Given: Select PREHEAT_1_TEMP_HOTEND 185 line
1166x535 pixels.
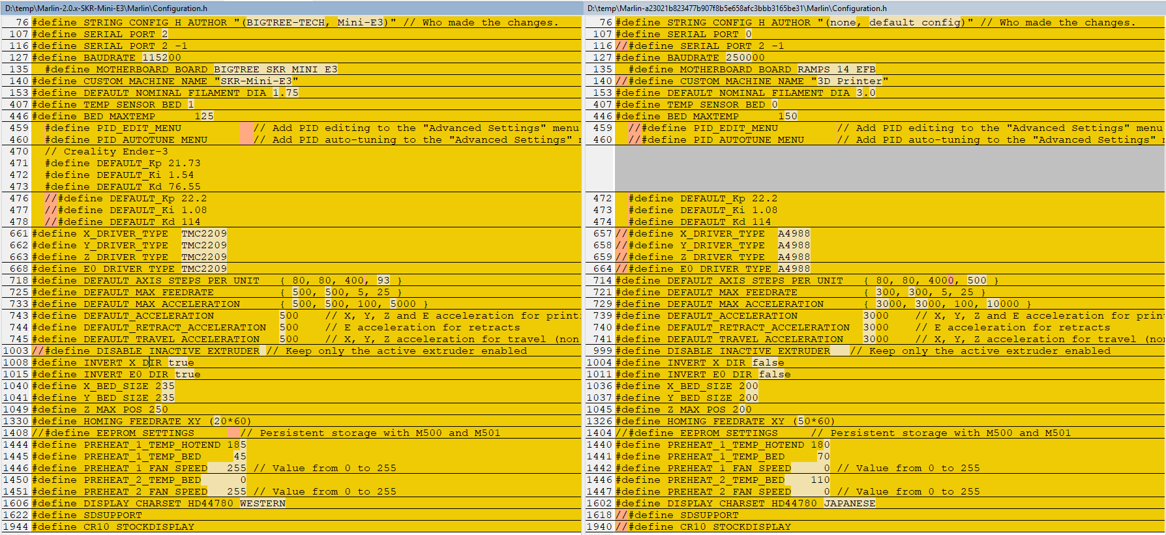Looking at the screenshot, I should pyautogui.click(x=291, y=445).
